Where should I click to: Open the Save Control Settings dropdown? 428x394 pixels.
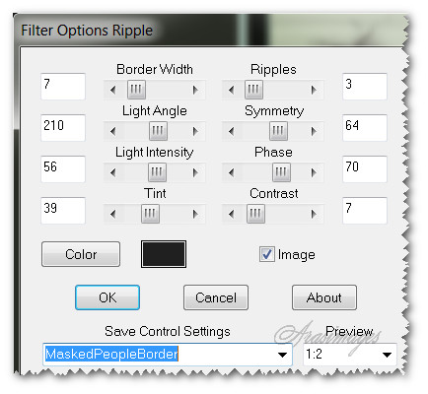[x=282, y=355]
